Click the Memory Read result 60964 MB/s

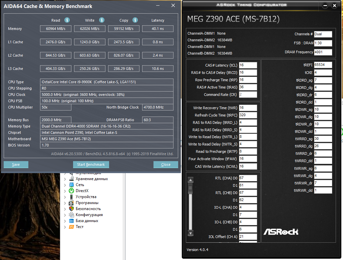pyautogui.click(x=56, y=29)
